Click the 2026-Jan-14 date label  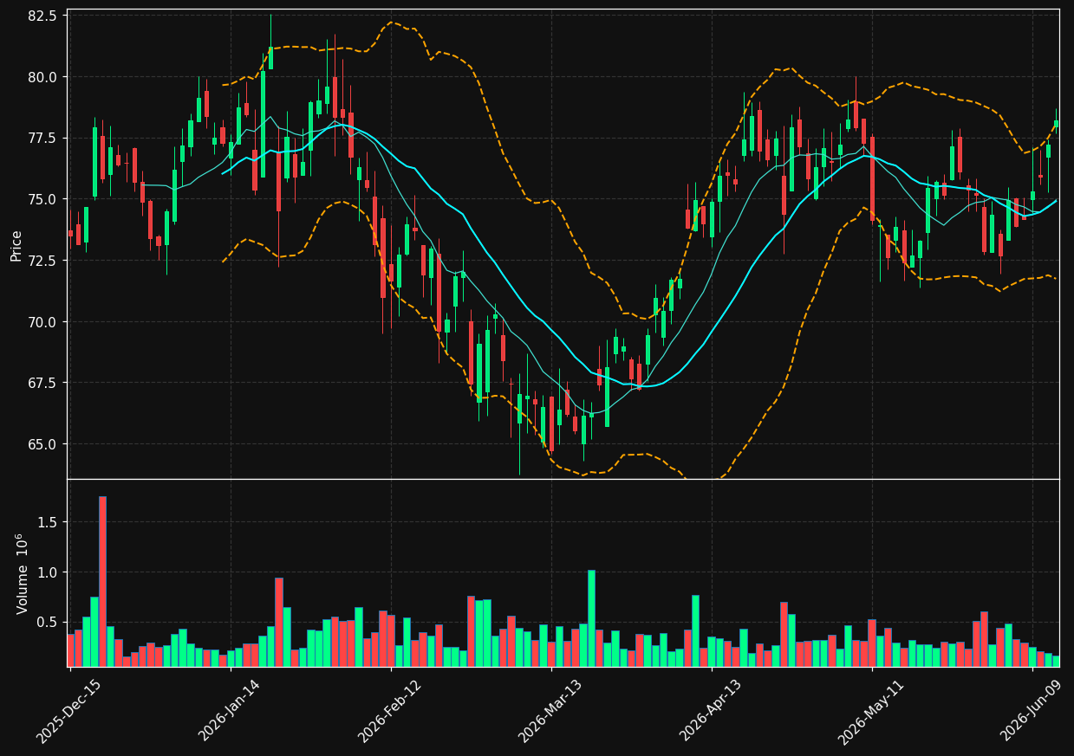(230, 710)
